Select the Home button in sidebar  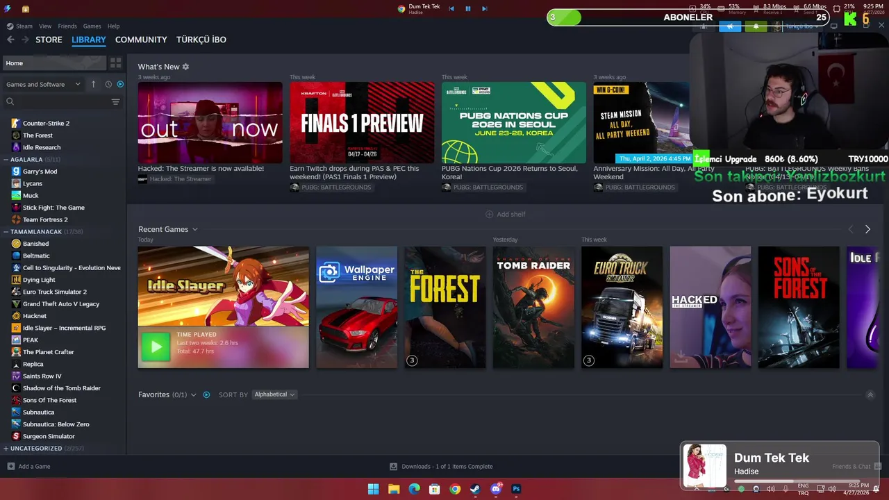coord(54,63)
